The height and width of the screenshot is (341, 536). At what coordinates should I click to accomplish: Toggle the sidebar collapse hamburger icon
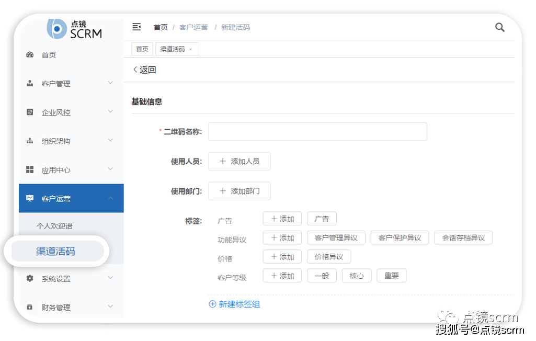136,27
